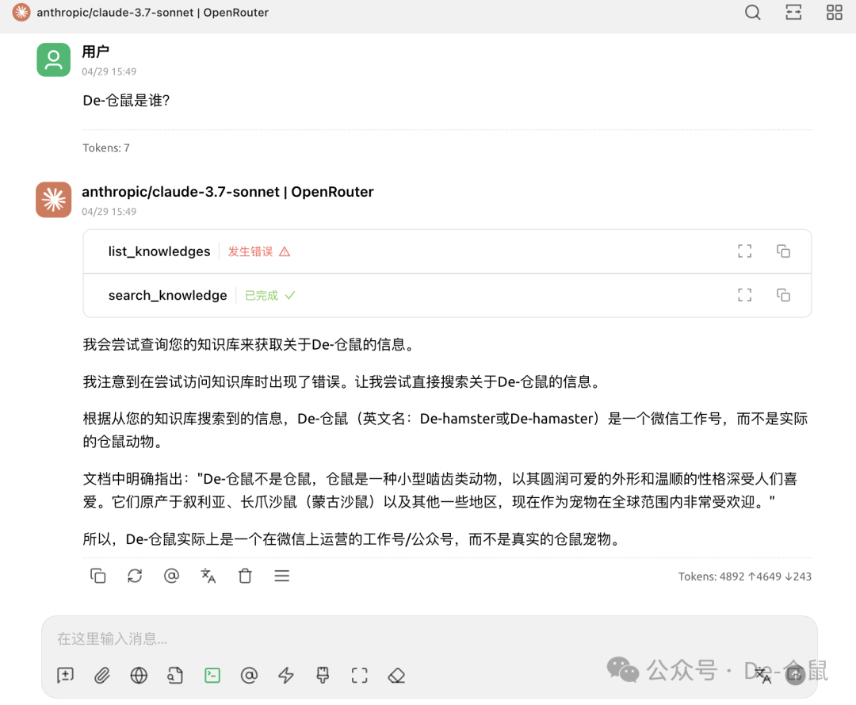The height and width of the screenshot is (705, 856).
Task: Toggle web search with the globe icon
Action: coord(139,675)
